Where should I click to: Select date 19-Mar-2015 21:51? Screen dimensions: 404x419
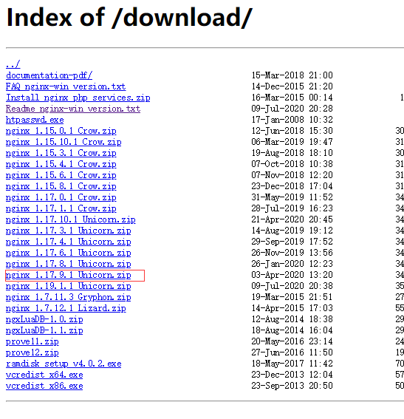292,297
